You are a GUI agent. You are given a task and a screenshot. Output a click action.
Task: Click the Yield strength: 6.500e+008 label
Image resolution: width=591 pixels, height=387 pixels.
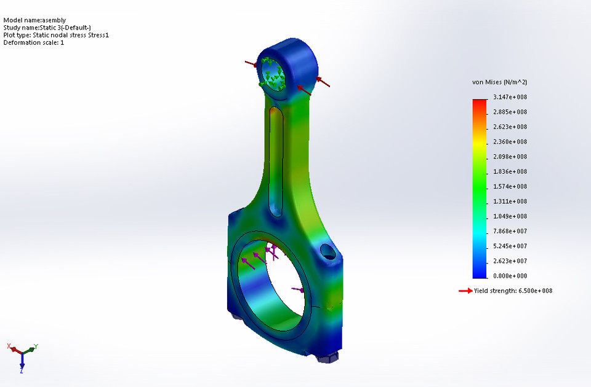pyautogui.click(x=513, y=291)
